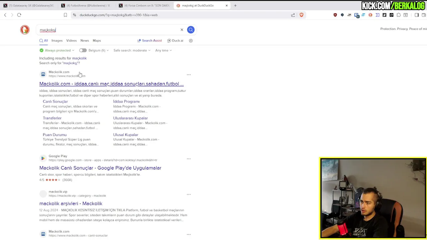Open Mackolik Canlı Sonuçlar Google Play result

(x=100, y=168)
